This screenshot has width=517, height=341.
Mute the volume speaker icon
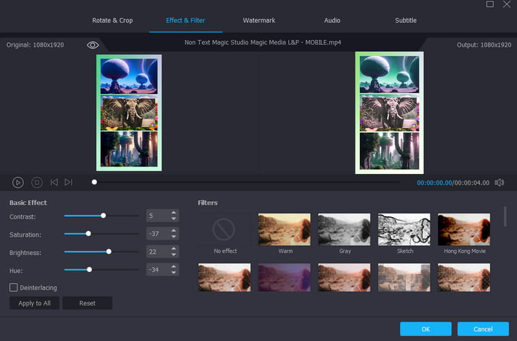click(x=499, y=182)
